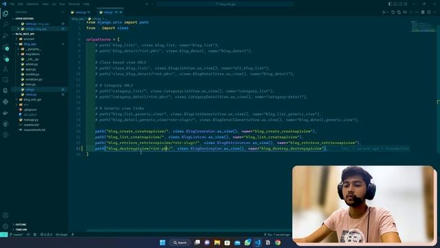This screenshot has height=248, width=440.
Task: Open the Manage gear icon
Action: point(5,227)
